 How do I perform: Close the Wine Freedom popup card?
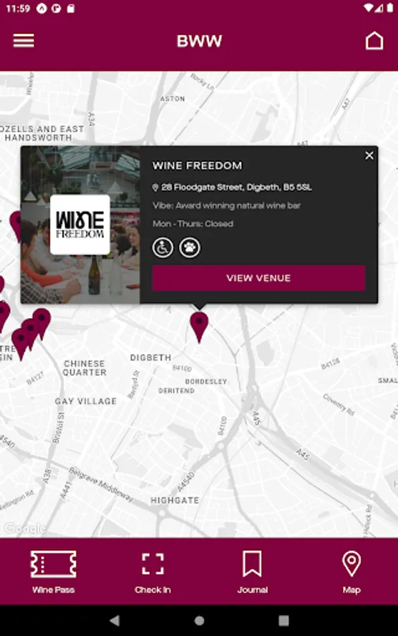pos(369,155)
